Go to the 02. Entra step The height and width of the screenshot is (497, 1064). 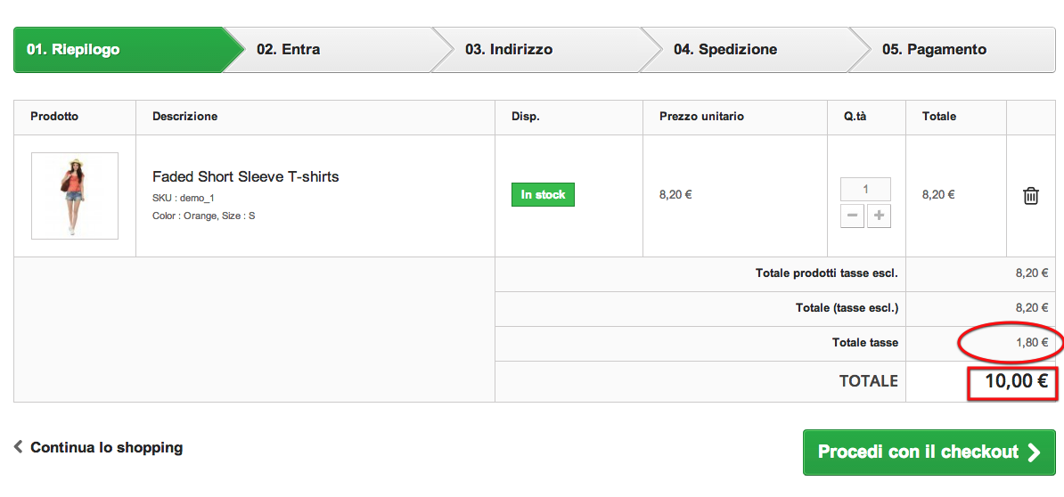(289, 50)
